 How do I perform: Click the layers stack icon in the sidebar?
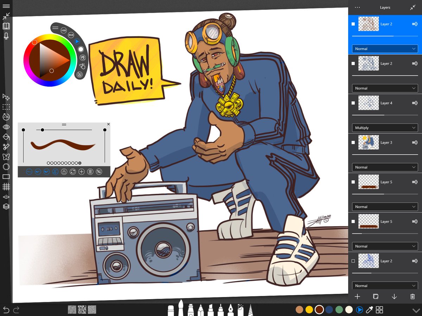(6, 206)
